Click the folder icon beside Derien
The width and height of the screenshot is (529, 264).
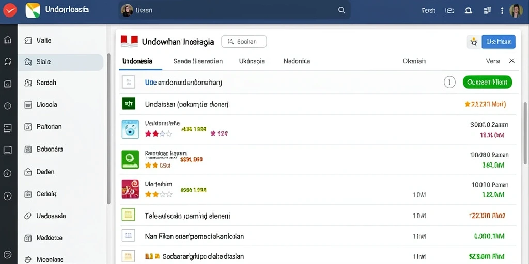click(x=28, y=172)
